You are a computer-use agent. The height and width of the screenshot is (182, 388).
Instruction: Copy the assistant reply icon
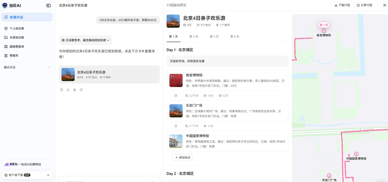[x=61, y=90]
